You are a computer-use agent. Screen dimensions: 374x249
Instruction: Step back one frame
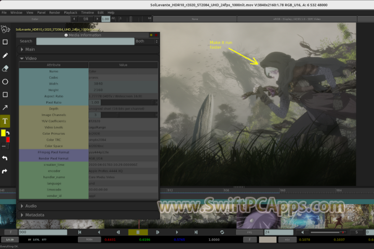coord(118,232)
